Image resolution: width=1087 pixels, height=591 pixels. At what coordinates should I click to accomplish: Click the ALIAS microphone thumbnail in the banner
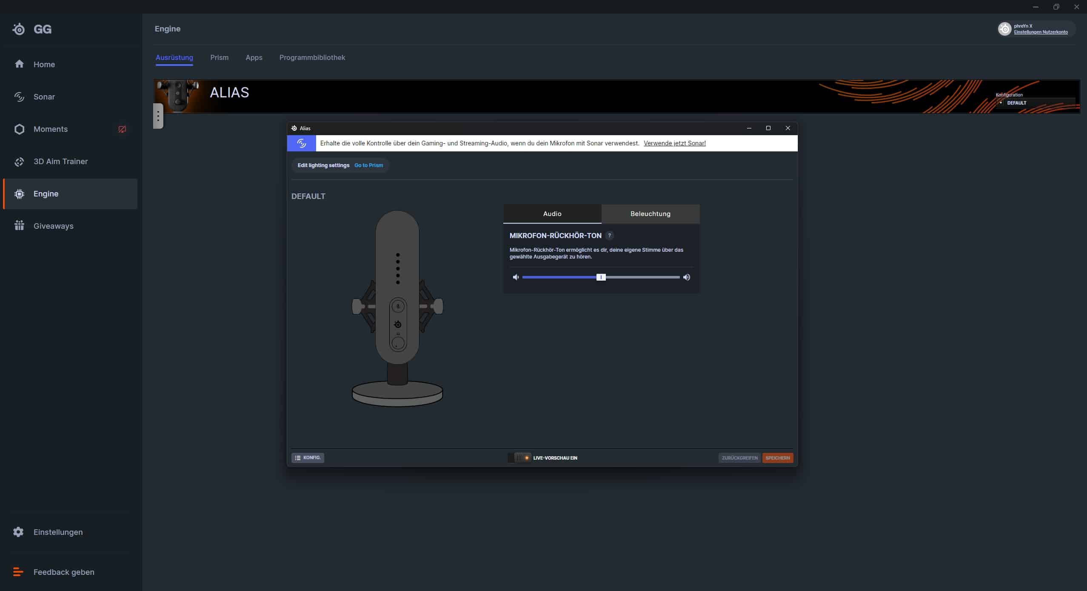coord(178,96)
